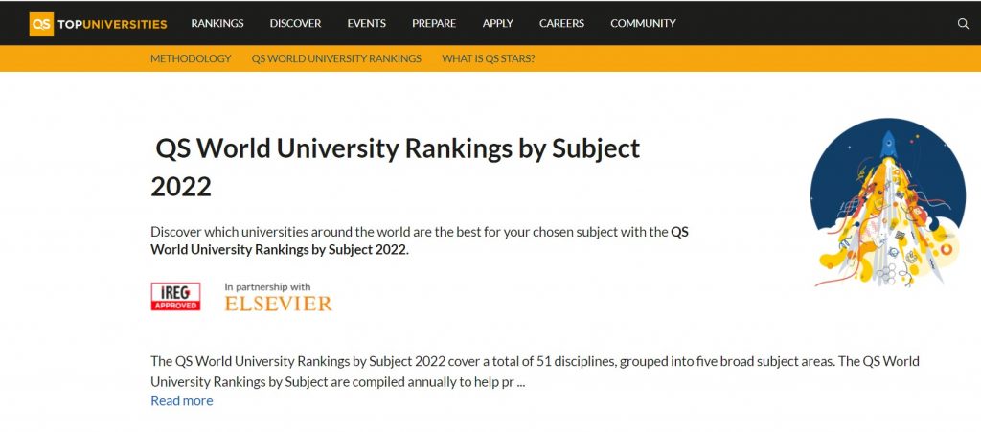Open the search magnifier icon

tap(963, 23)
